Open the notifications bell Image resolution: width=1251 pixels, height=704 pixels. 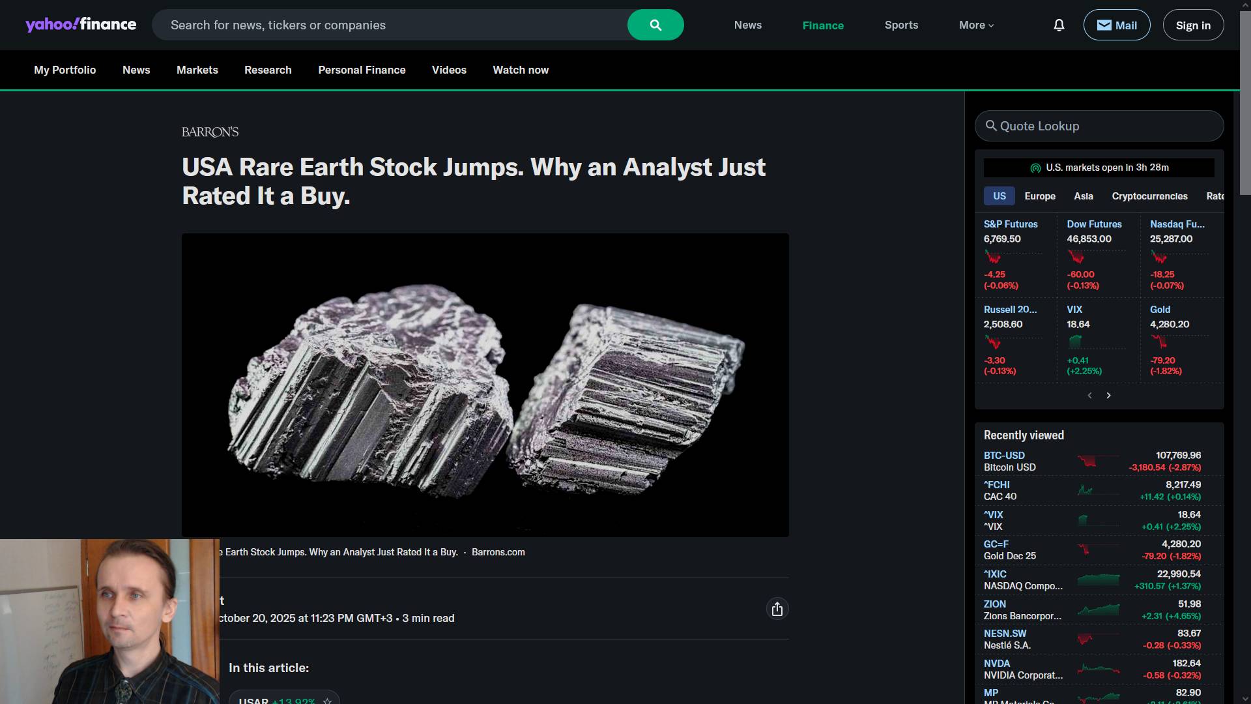[x=1059, y=25]
